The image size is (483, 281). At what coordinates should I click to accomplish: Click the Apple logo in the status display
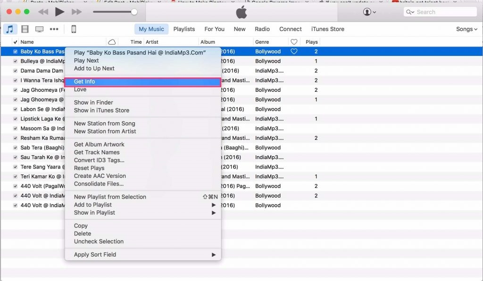pos(241,12)
